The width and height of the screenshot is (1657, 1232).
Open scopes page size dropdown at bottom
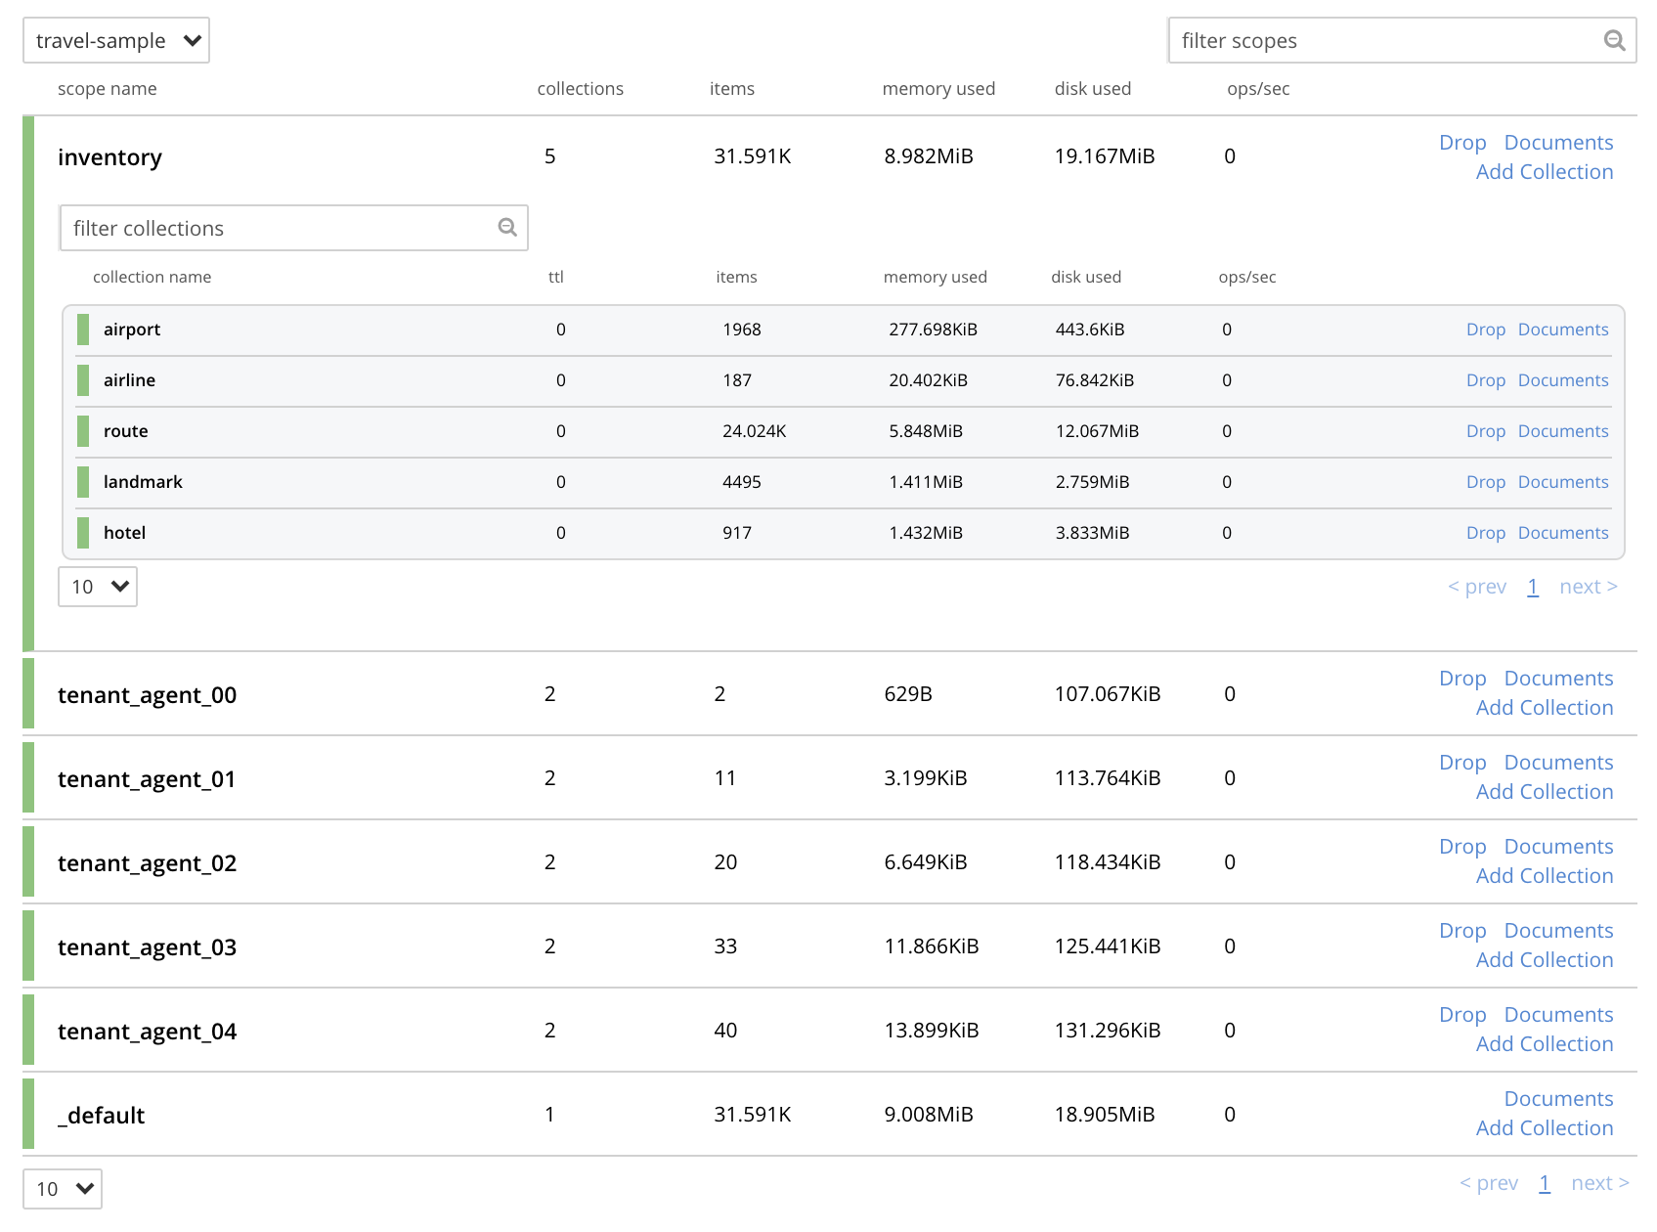coord(63,1189)
